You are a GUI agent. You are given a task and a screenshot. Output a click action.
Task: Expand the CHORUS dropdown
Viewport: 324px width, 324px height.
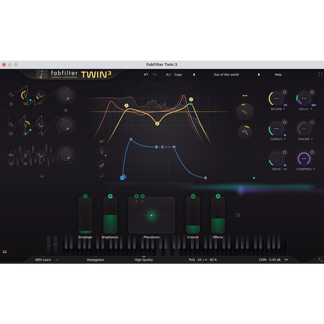tap(285, 139)
